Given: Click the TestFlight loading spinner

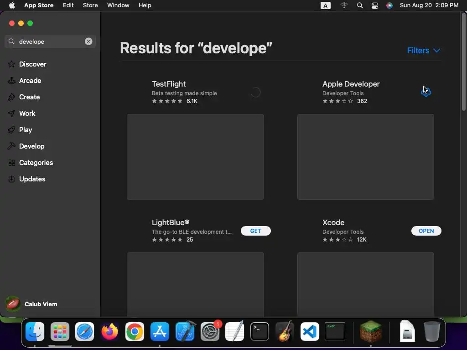Looking at the screenshot, I should tap(255, 92).
